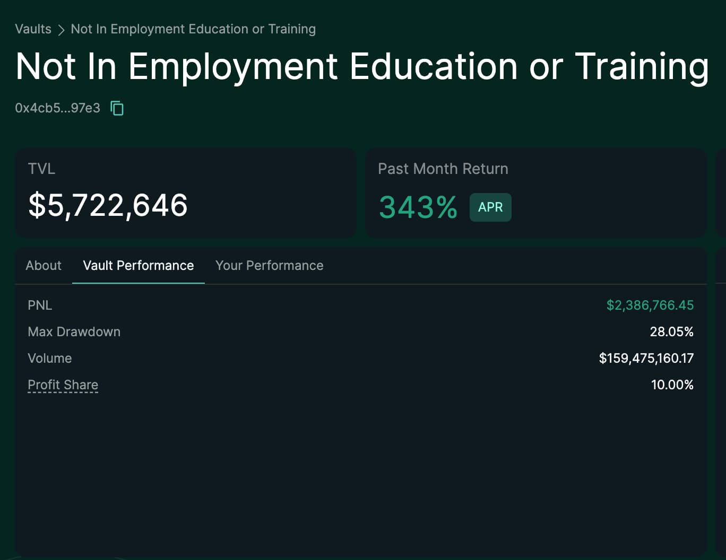Screen dimensions: 726x560
Task: Click the Profit Share value 10.00%
Action: click(x=672, y=384)
